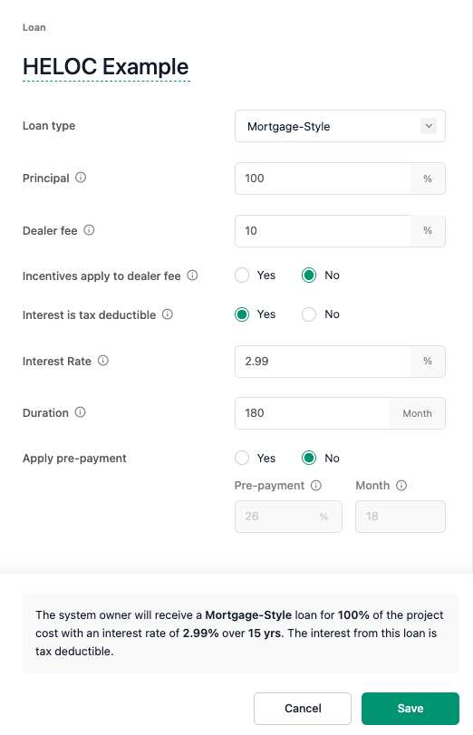Cancel the loan edit
This screenshot has width=473, height=735.
pos(303,709)
